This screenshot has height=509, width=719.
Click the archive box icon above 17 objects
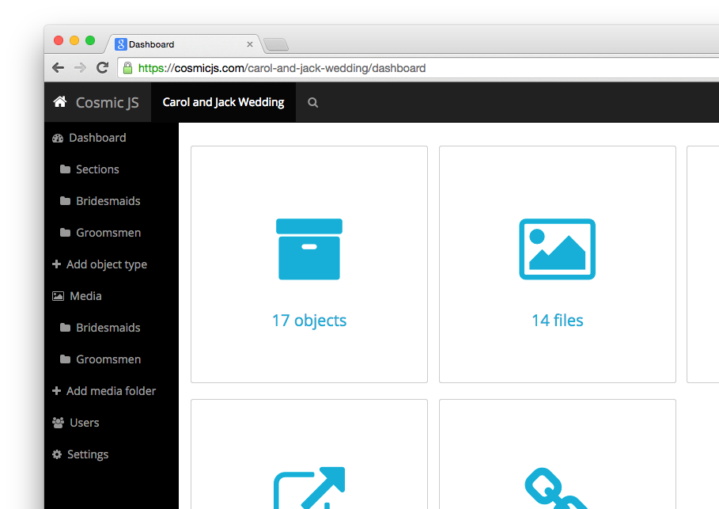coord(309,249)
